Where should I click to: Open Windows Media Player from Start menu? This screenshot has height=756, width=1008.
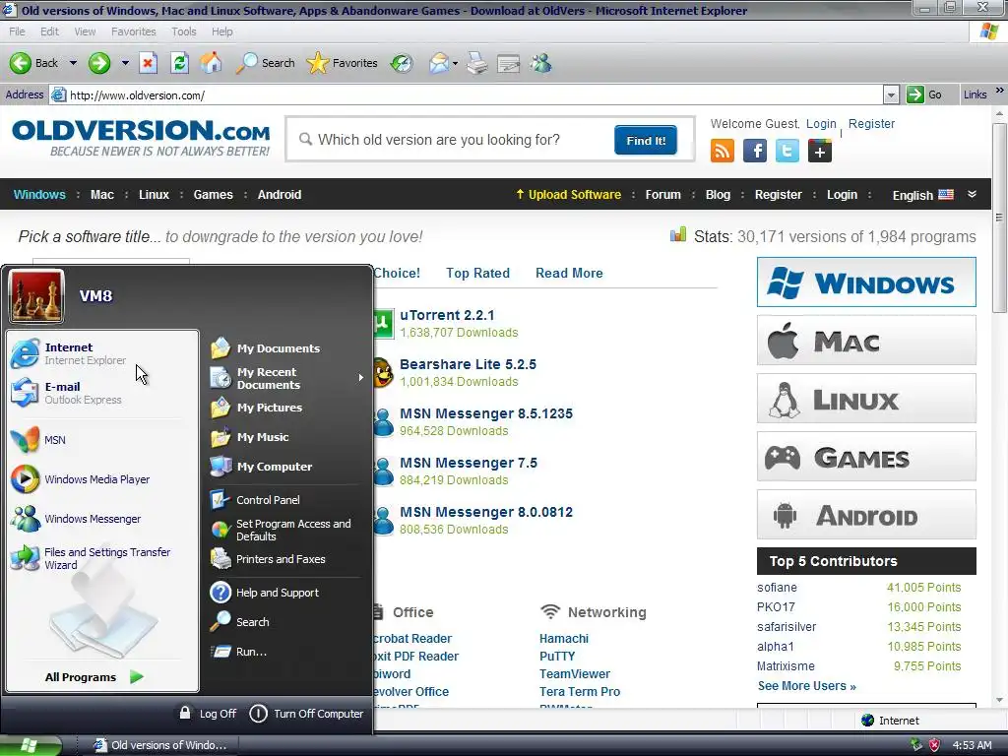(x=102, y=479)
